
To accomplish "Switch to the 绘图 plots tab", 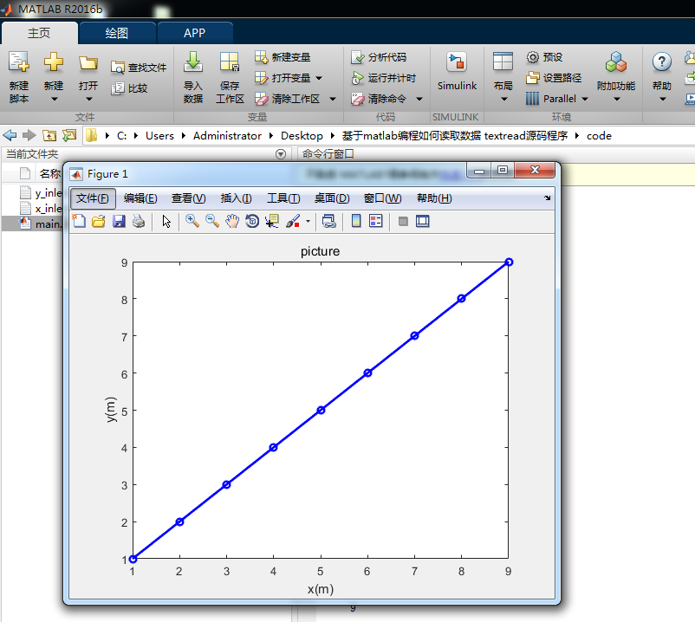I will 117,33.
